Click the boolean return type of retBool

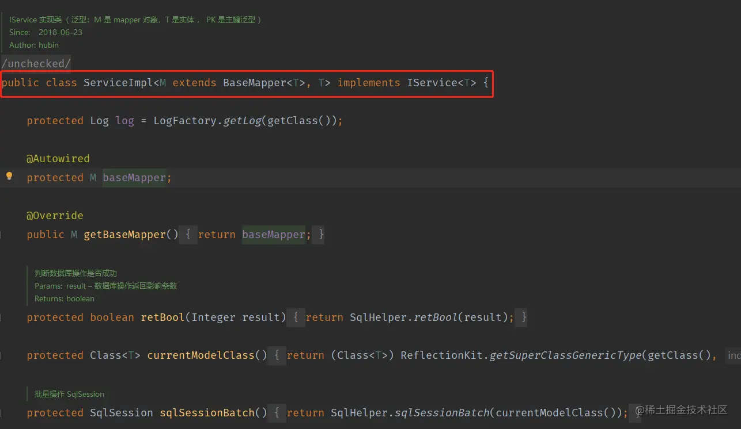pos(112,317)
